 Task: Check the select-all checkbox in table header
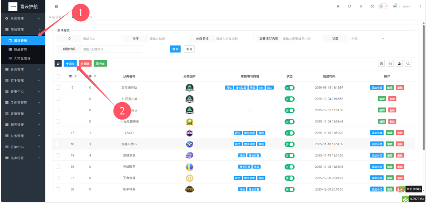[58, 76]
